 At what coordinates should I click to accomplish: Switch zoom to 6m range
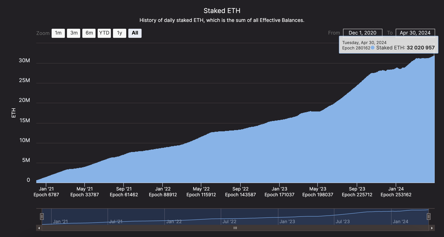pyautogui.click(x=89, y=33)
